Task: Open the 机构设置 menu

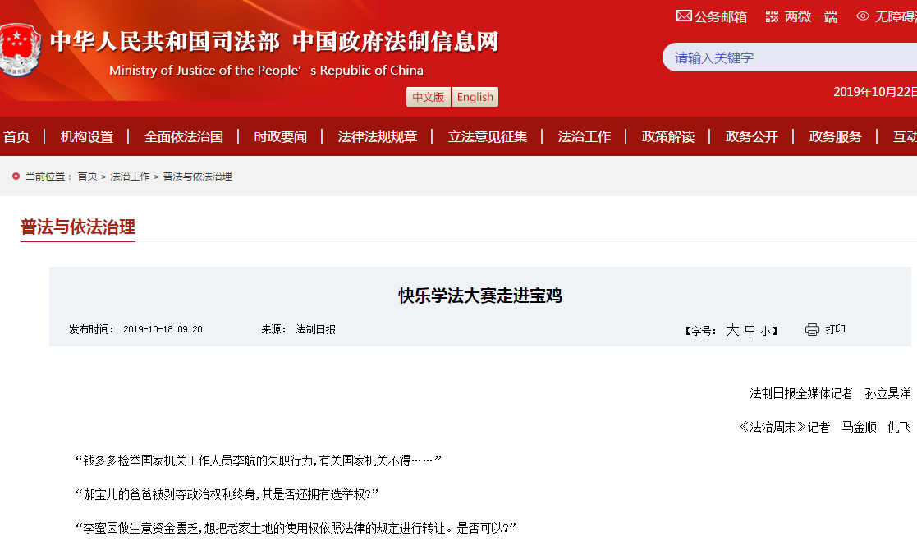Action: click(x=87, y=136)
